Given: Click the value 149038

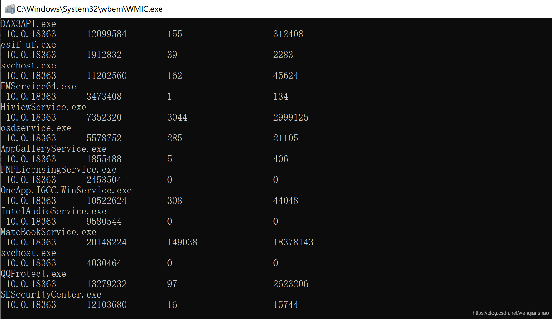Looking at the screenshot, I should [182, 242].
